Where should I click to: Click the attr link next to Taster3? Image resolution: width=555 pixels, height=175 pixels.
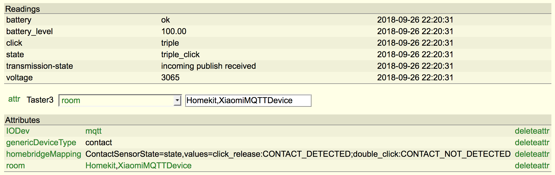tap(14, 99)
